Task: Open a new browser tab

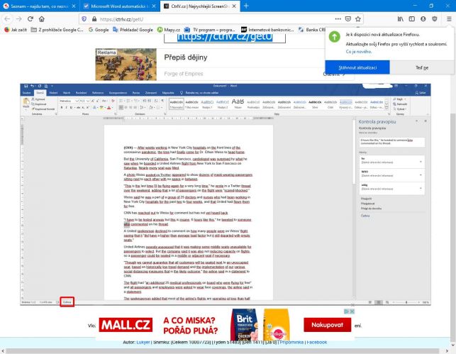Action: point(246,6)
